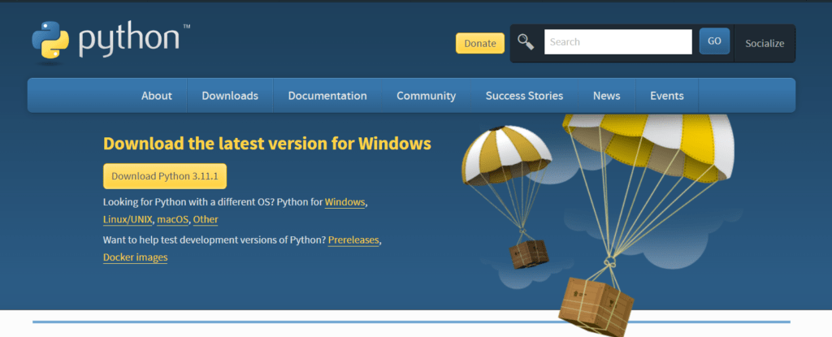Open the Documentation menu
This screenshot has width=832, height=337.
[x=327, y=96]
